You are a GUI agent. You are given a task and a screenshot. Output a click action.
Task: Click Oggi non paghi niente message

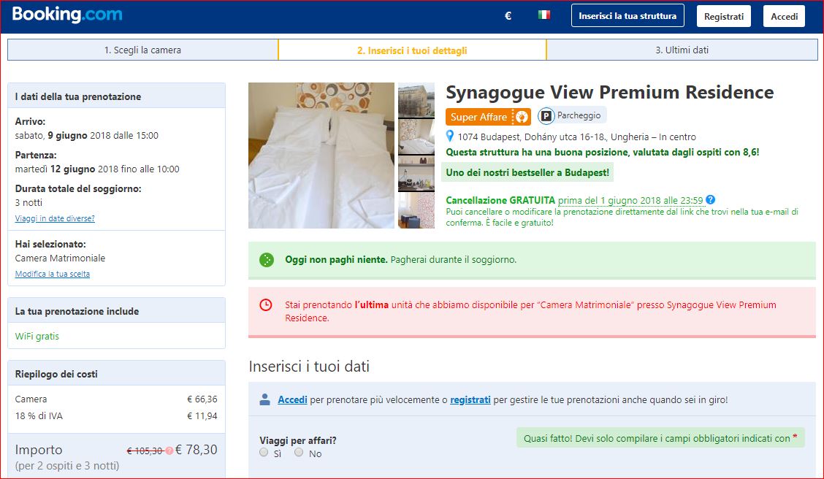(400, 259)
